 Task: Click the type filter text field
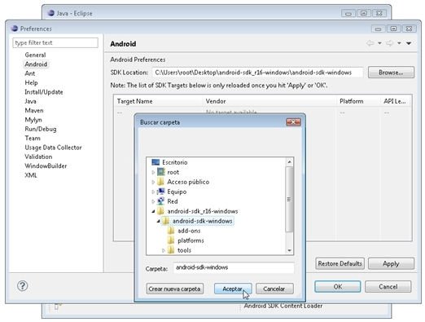click(55, 43)
